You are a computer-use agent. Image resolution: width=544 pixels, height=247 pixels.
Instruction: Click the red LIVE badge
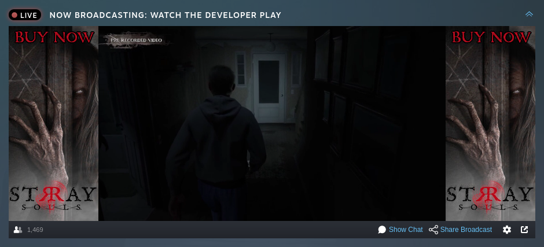[x=25, y=15]
